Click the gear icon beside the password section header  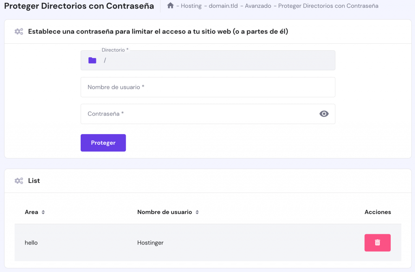19,31
